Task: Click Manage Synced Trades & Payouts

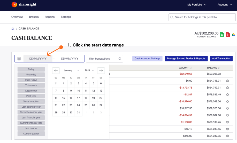Action: [x=186, y=59]
